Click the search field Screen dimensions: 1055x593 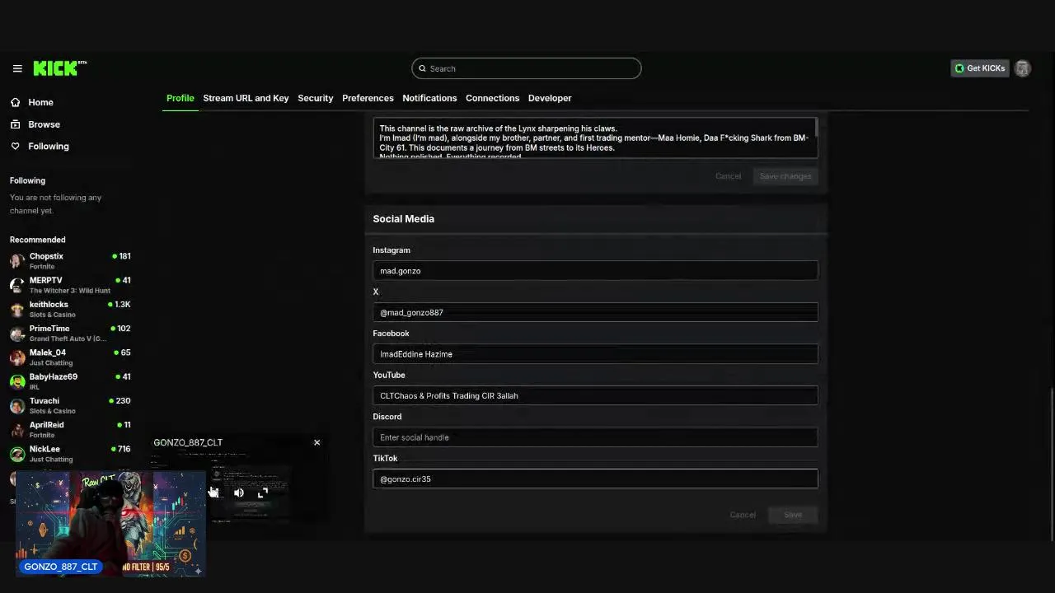click(527, 68)
